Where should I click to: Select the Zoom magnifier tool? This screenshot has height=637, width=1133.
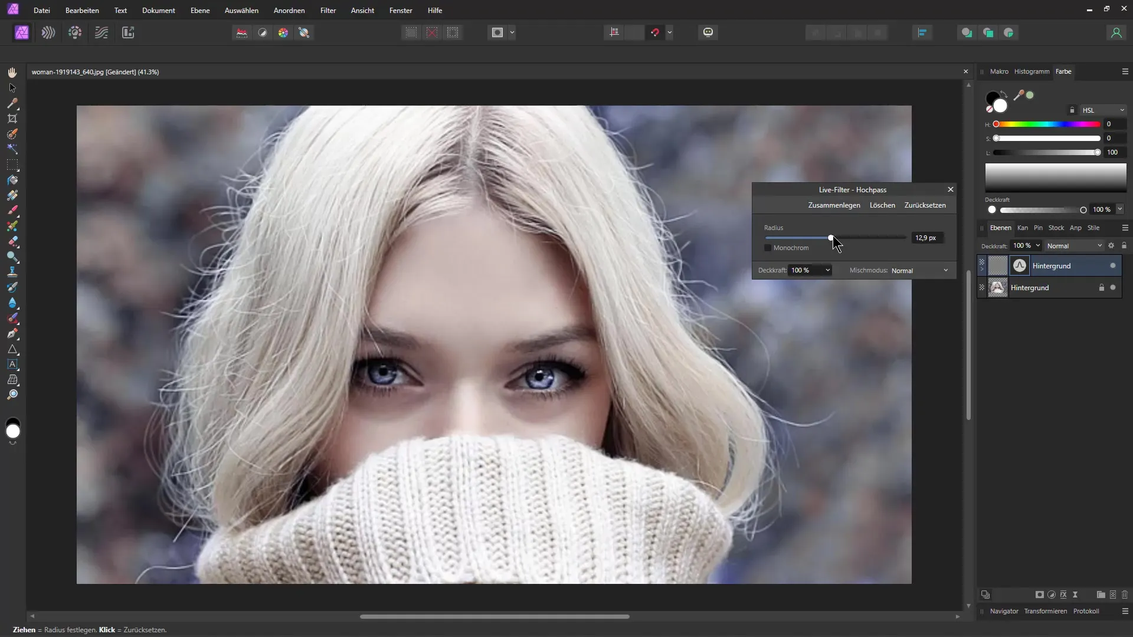click(x=12, y=395)
